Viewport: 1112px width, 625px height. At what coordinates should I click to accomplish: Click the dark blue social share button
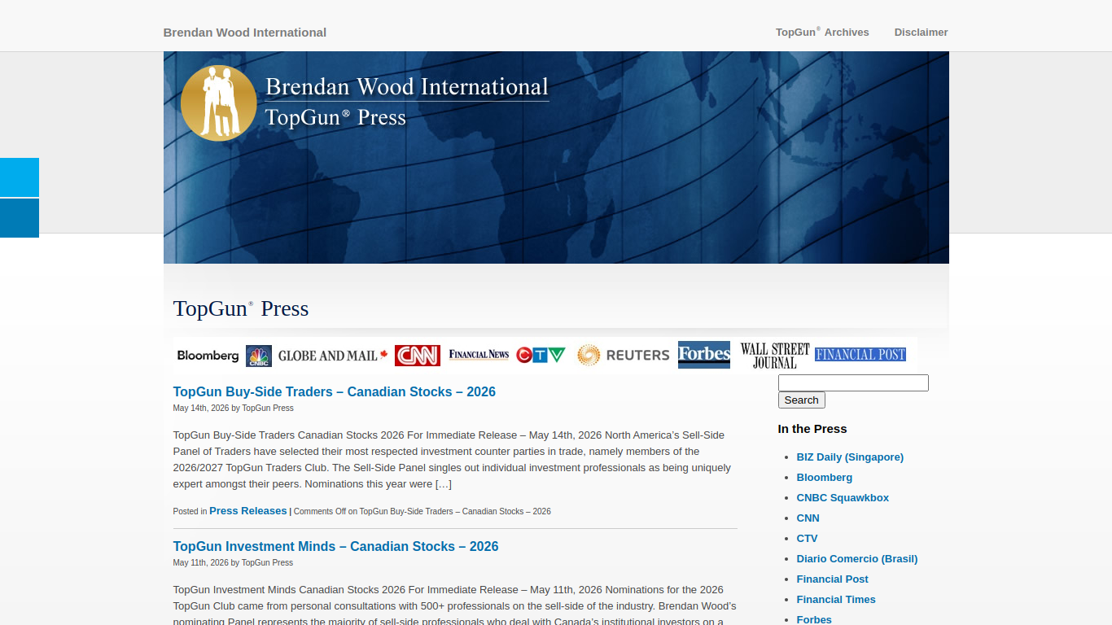[20, 218]
